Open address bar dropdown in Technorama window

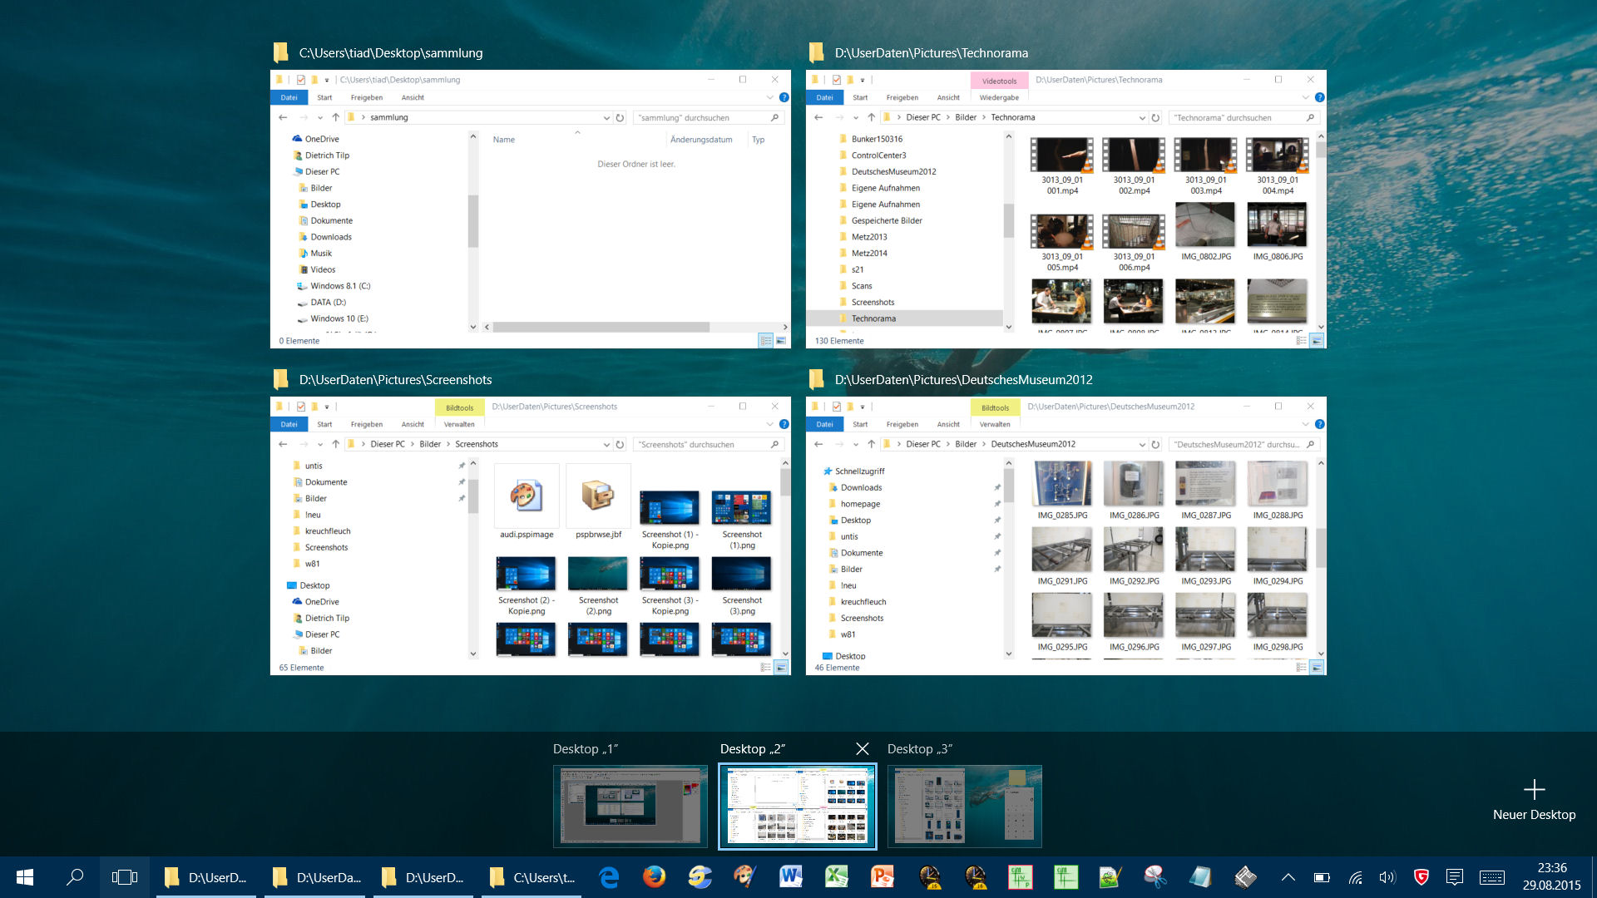(x=1142, y=118)
